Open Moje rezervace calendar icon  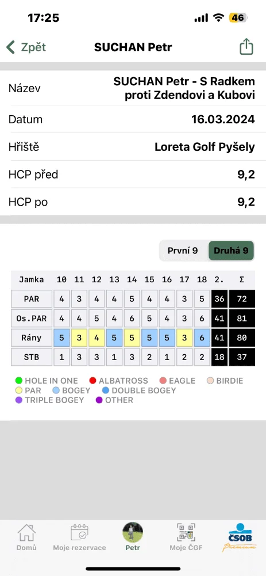(x=79, y=533)
